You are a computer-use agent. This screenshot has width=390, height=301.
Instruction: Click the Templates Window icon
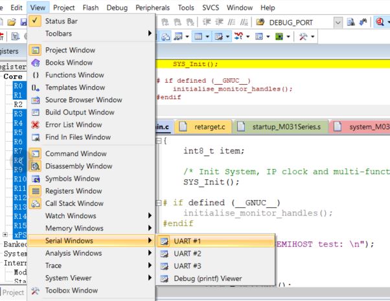(36, 87)
